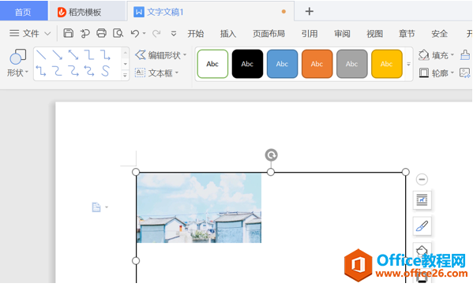
Task: Open the quick access toolbar customize dropdown
Action: (174, 33)
